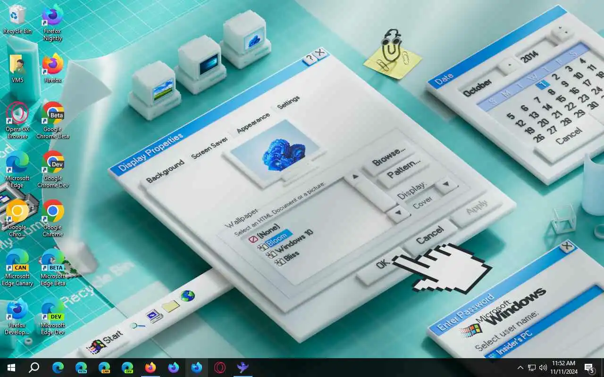Image resolution: width=604 pixels, height=377 pixels.
Task: Open network status in system tray
Action: [x=532, y=368]
